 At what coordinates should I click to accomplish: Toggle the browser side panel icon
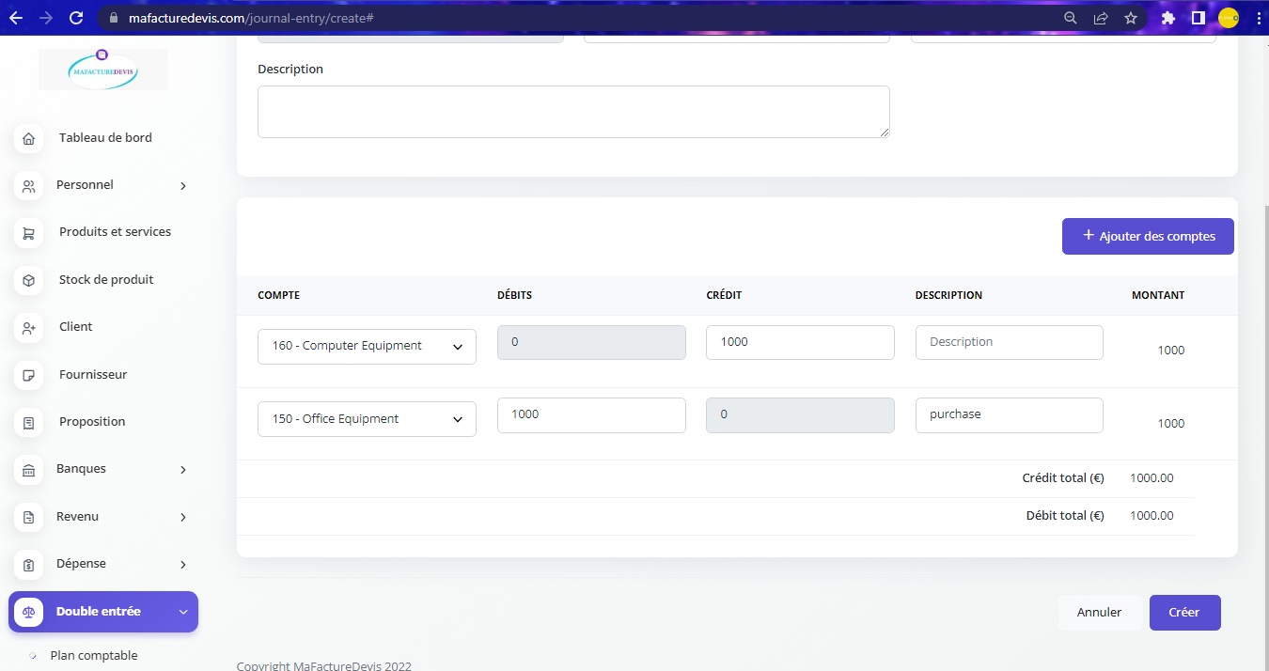point(1198,18)
